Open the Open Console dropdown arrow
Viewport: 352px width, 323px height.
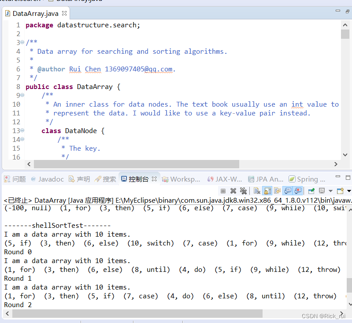point(349,191)
